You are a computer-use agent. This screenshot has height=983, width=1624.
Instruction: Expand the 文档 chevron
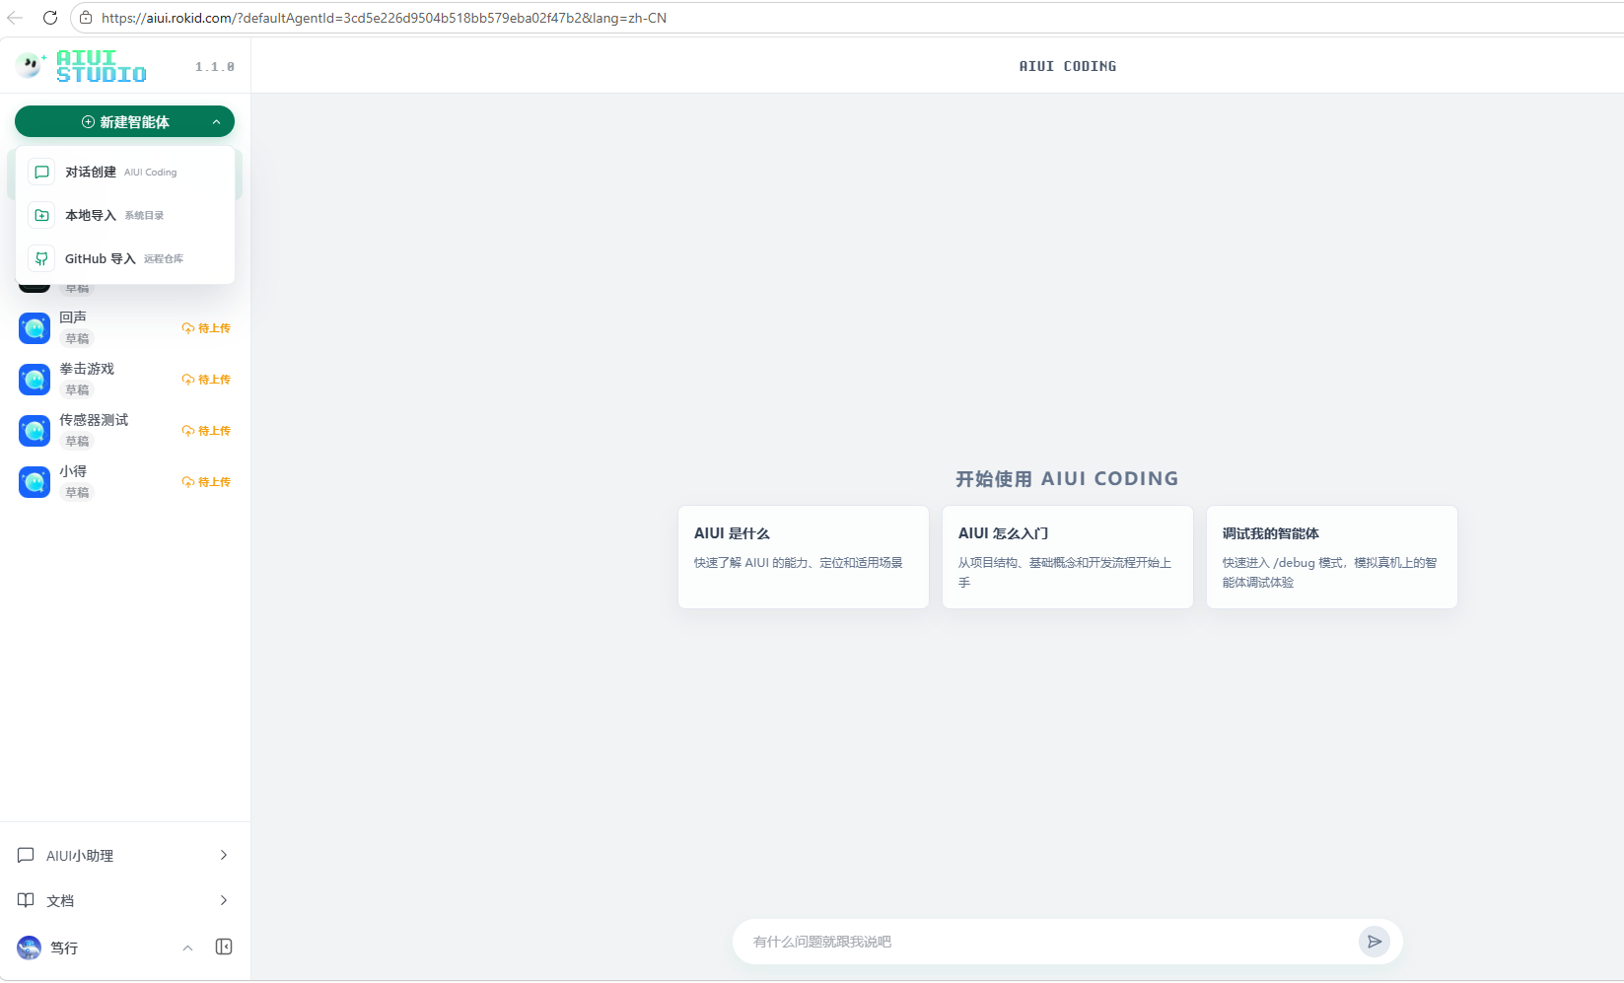[224, 900]
